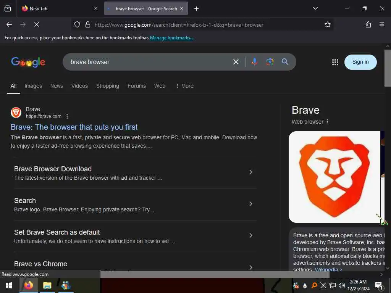
Task: Click the Brave favicon in first result
Action: [x=16, y=113]
